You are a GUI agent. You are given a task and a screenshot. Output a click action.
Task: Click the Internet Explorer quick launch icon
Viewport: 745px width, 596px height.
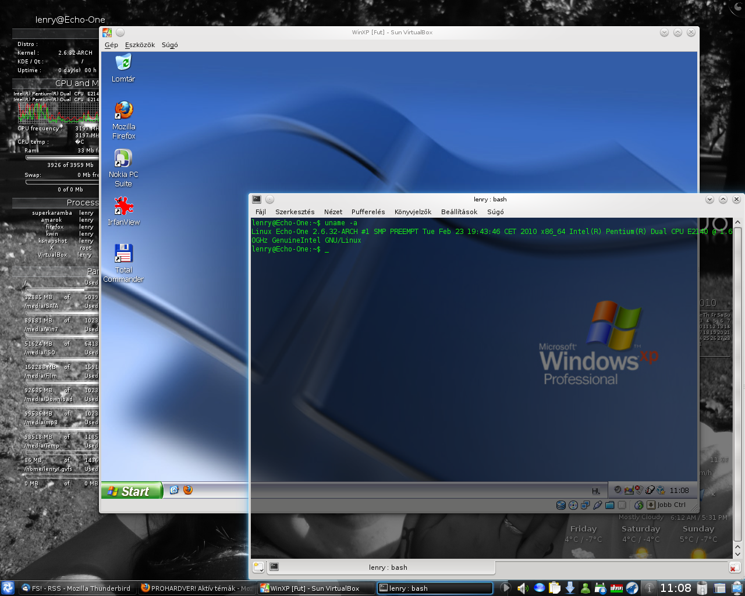point(173,490)
